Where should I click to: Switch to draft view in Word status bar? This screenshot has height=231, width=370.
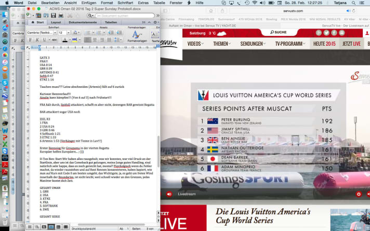click(x=30, y=227)
